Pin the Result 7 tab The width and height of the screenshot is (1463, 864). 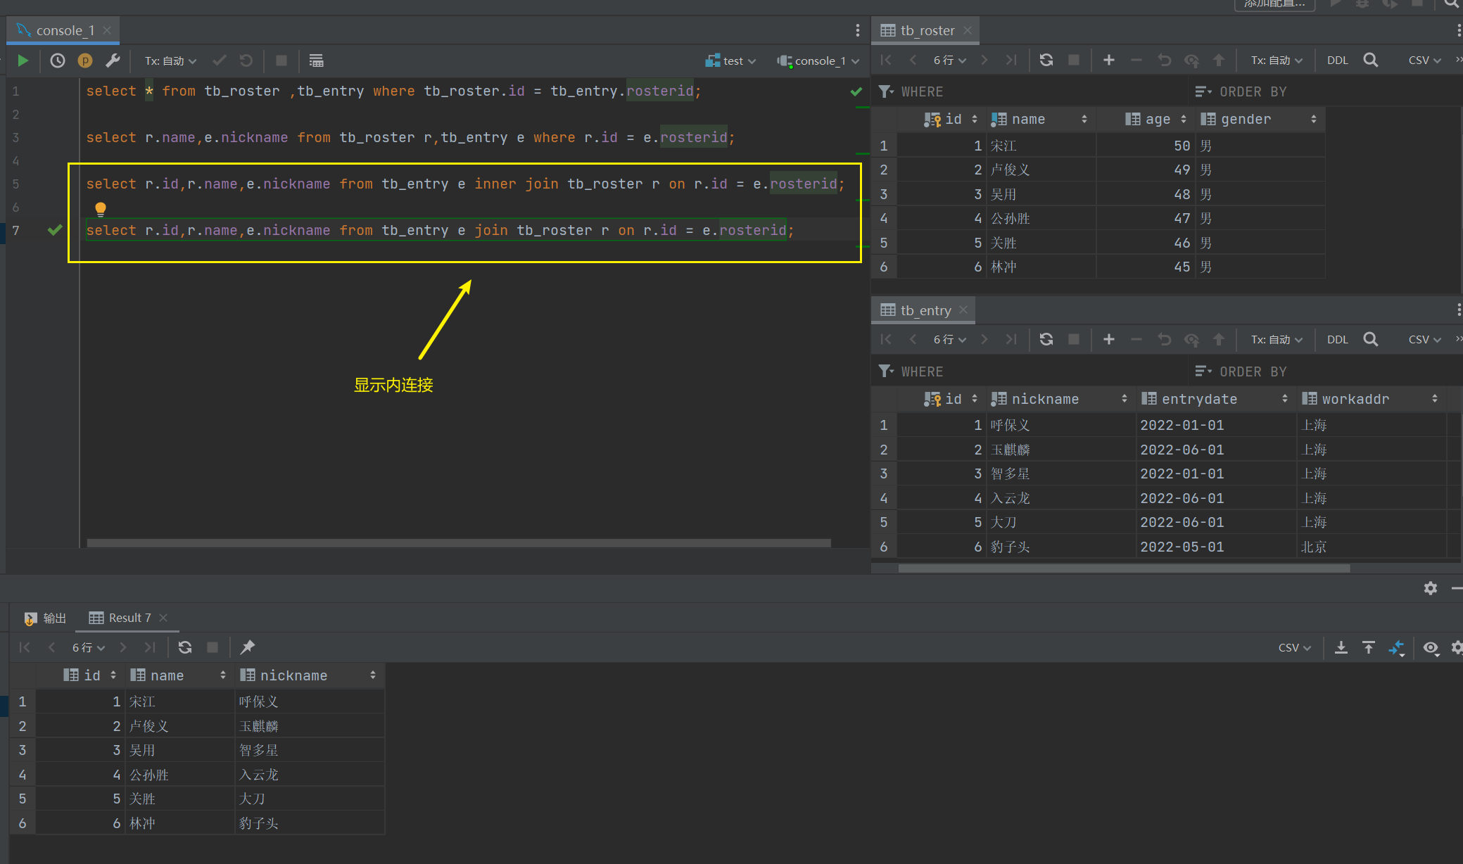tap(248, 647)
